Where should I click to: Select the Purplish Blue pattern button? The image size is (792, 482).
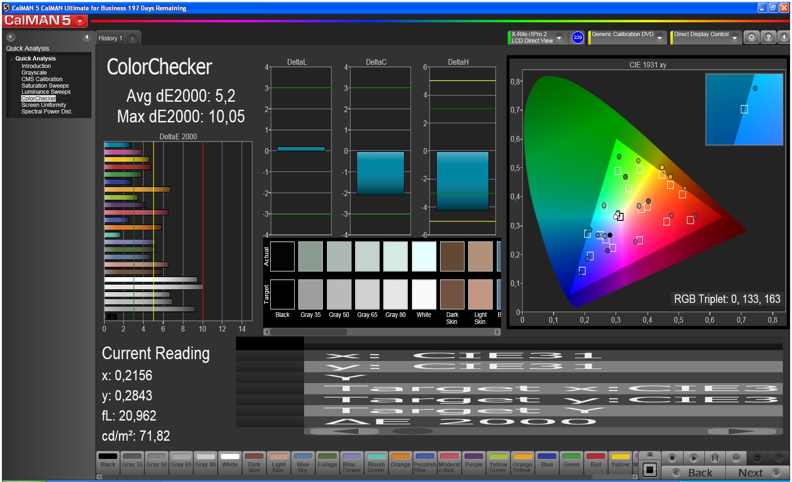(x=425, y=462)
